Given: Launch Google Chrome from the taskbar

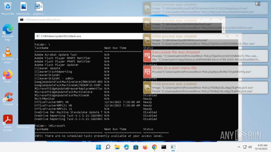Looking at the screenshot, I should [154, 147].
